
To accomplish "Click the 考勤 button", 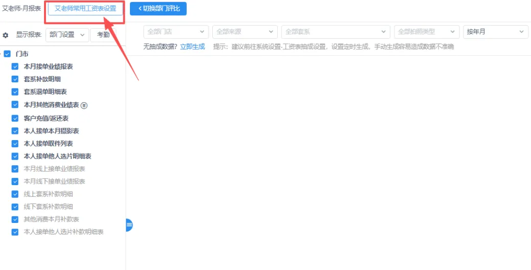I will pos(103,35).
